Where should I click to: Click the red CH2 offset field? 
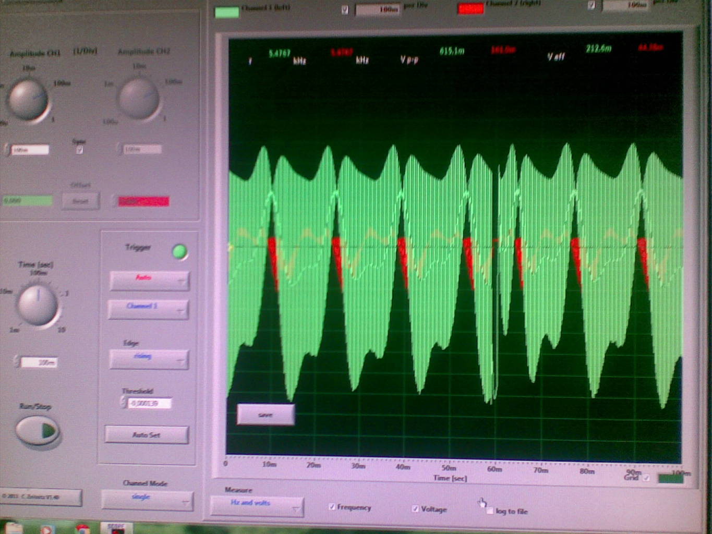tap(143, 201)
